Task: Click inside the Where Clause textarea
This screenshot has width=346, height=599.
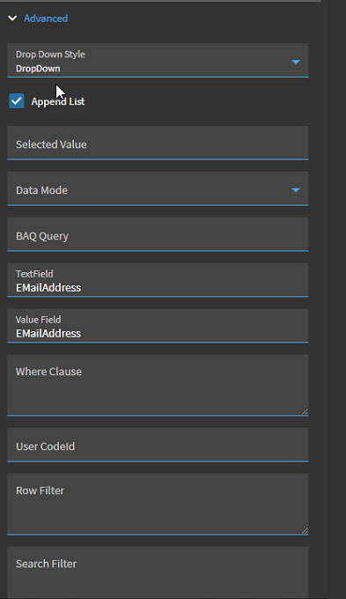Action: coord(158,385)
